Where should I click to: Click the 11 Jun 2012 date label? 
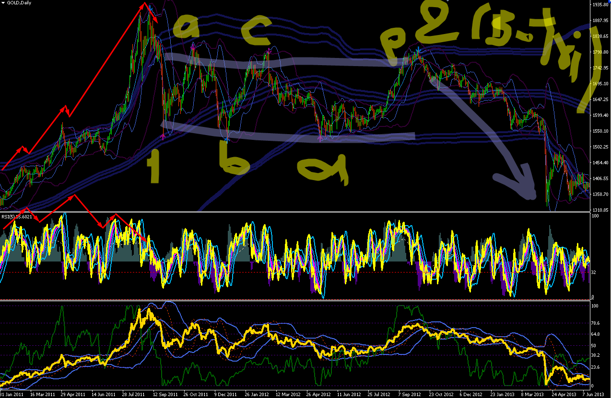(349, 394)
